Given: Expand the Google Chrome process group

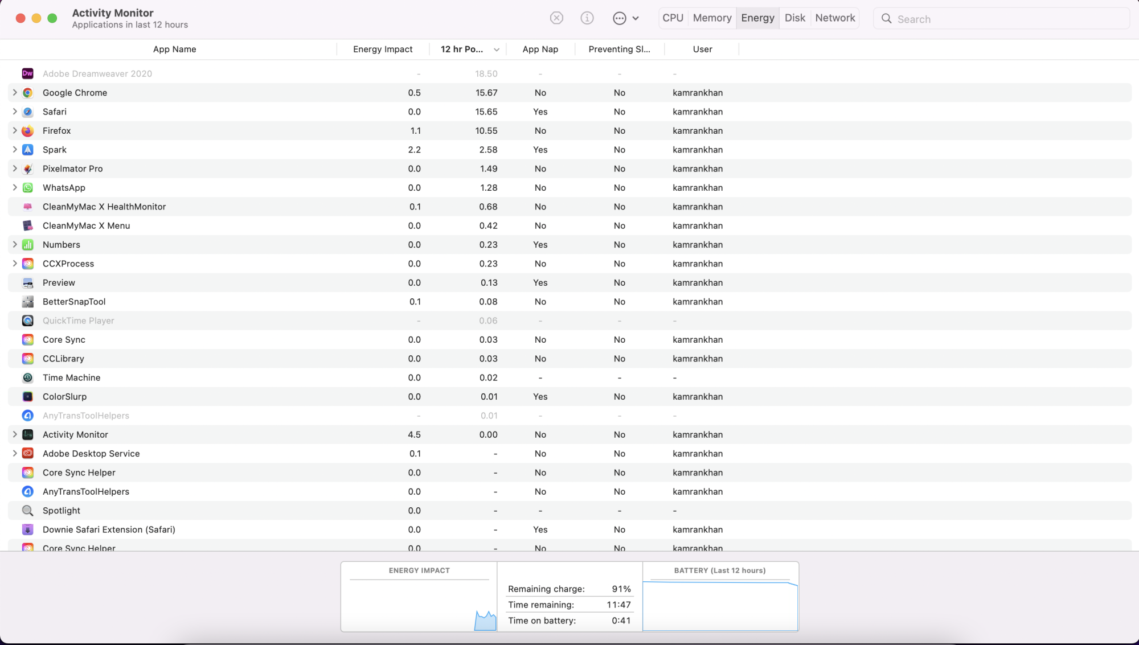Looking at the screenshot, I should point(15,93).
